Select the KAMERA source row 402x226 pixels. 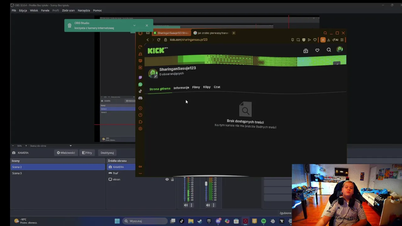click(121, 167)
